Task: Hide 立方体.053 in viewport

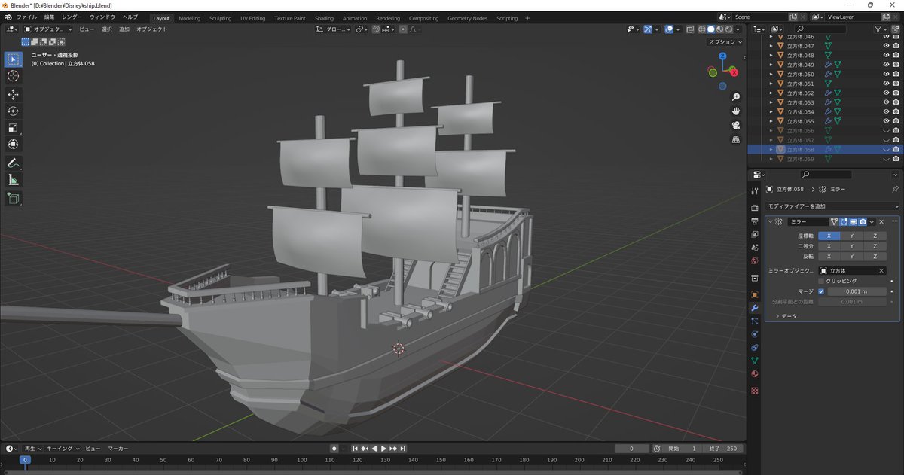Action: tap(886, 102)
